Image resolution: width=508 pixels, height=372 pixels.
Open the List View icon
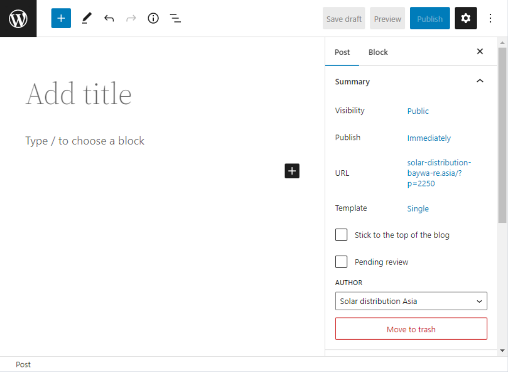(175, 19)
